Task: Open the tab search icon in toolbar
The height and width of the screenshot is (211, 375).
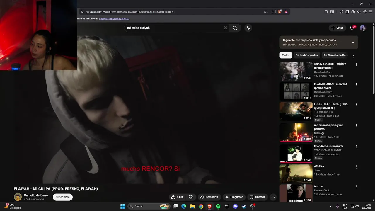Action: pyautogui.click(x=332, y=12)
